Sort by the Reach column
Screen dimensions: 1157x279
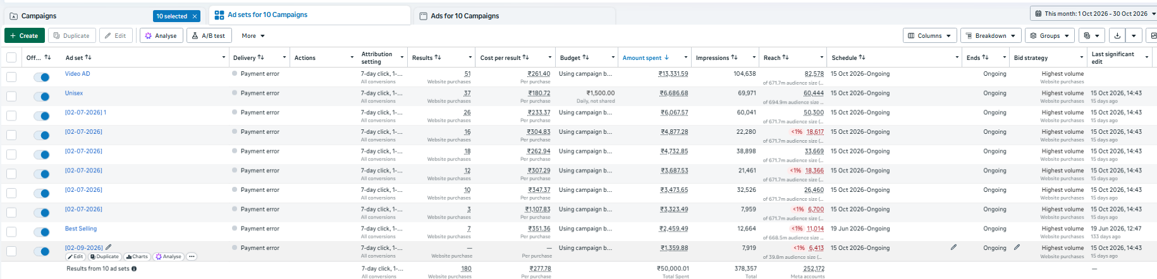tap(785, 57)
